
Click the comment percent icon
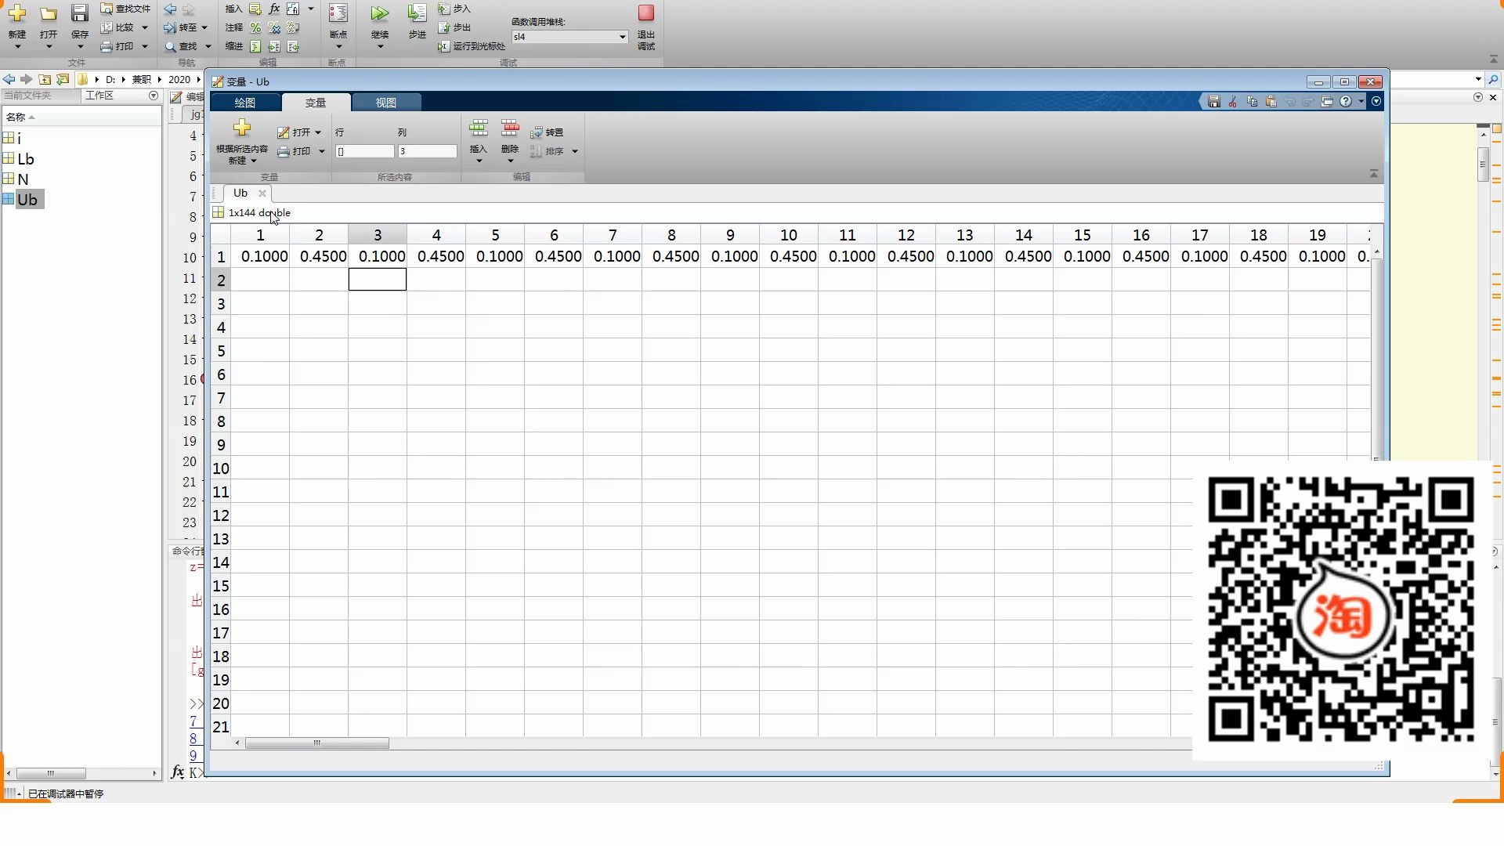tap(255, 27)
